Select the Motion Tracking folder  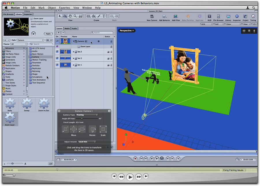39,60
